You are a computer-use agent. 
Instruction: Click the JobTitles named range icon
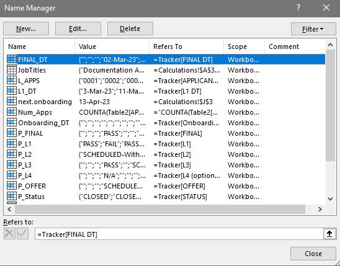(x=12, y=70)
